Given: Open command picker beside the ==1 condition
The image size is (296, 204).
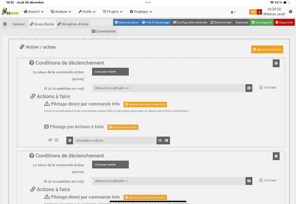Looking at the screenshot, I should point(249,181).
